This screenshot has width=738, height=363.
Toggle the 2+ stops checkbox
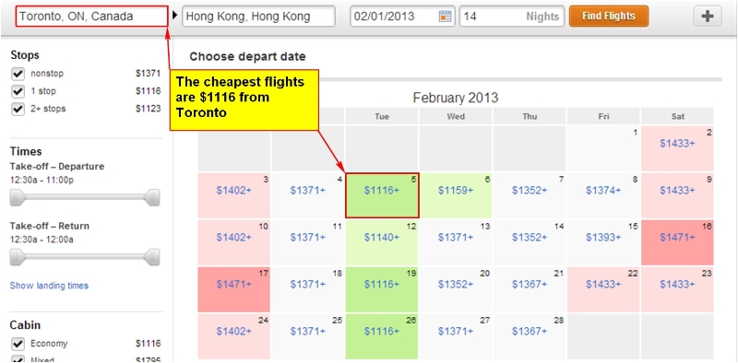(18, 109)
